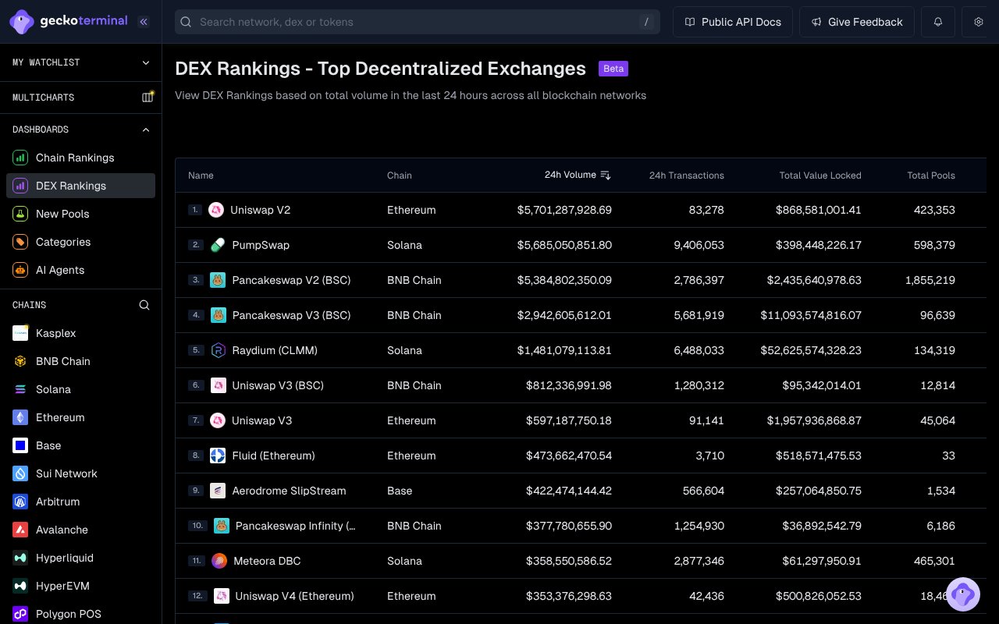Image resolution: width=999 pixels, height=624 pixels.
Task: Click the Solana chain icon in sidebar
Action: click(20, 389)
